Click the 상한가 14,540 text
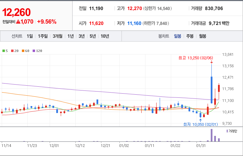The image size is (243, 156). pos(157,8)
